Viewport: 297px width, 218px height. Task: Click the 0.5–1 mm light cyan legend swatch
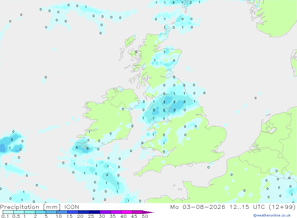(19, 212)
